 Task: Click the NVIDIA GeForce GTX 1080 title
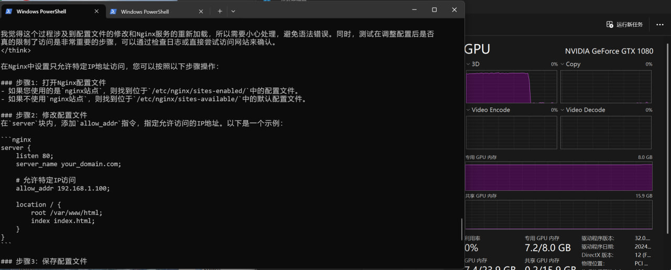coord(609,51)
